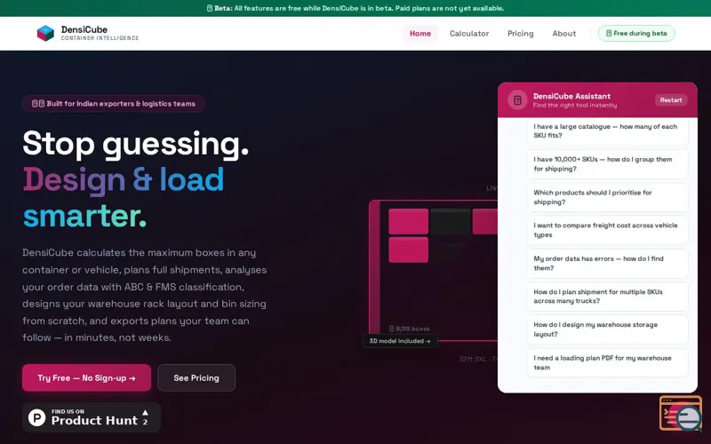The height and width of the screenshot is (444, 711).
Task: Choose 'My order data has errors' suggestion
Action: (607, 263)
